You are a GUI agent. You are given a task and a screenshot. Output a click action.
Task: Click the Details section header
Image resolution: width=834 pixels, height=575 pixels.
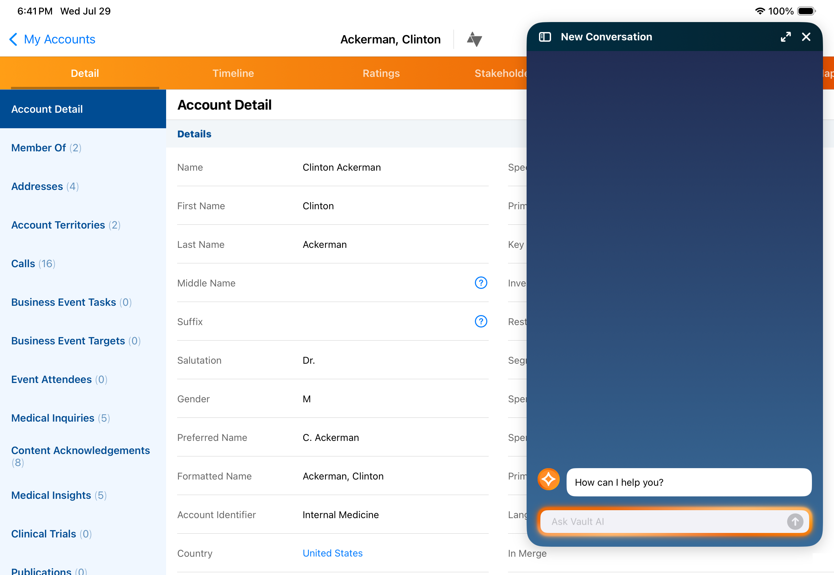pyautogui.click(x=194, y=134)
